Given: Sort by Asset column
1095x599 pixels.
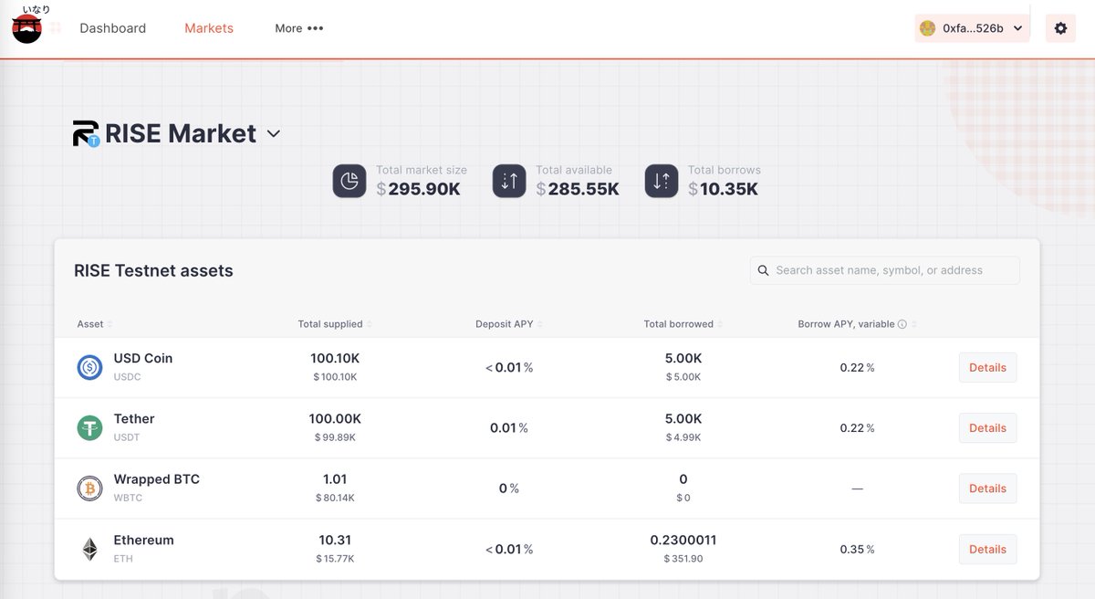Looking at the screenshot, I should point(94,324).
